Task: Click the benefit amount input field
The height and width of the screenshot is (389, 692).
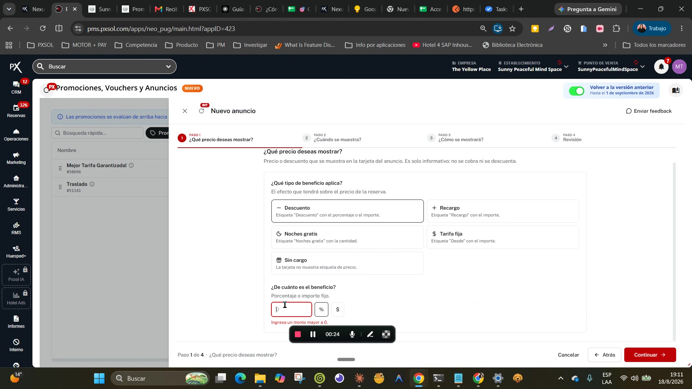Action: click(x=292, y=309)
